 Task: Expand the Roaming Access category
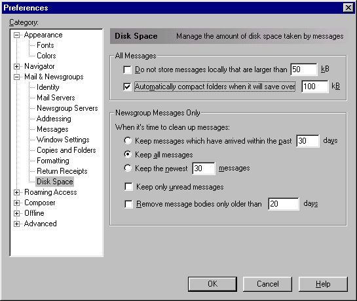(16, 193)
